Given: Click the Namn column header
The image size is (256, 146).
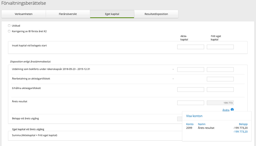Looking at the screenshot, I should [202, 124].
